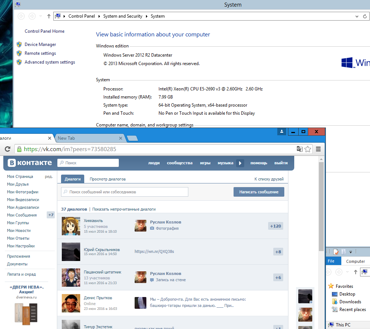This screenshot has width=370, height=329.
Task: Click ред. edit link beside Моя Страница
Action: pyautogui.click(x=49, y=176)
